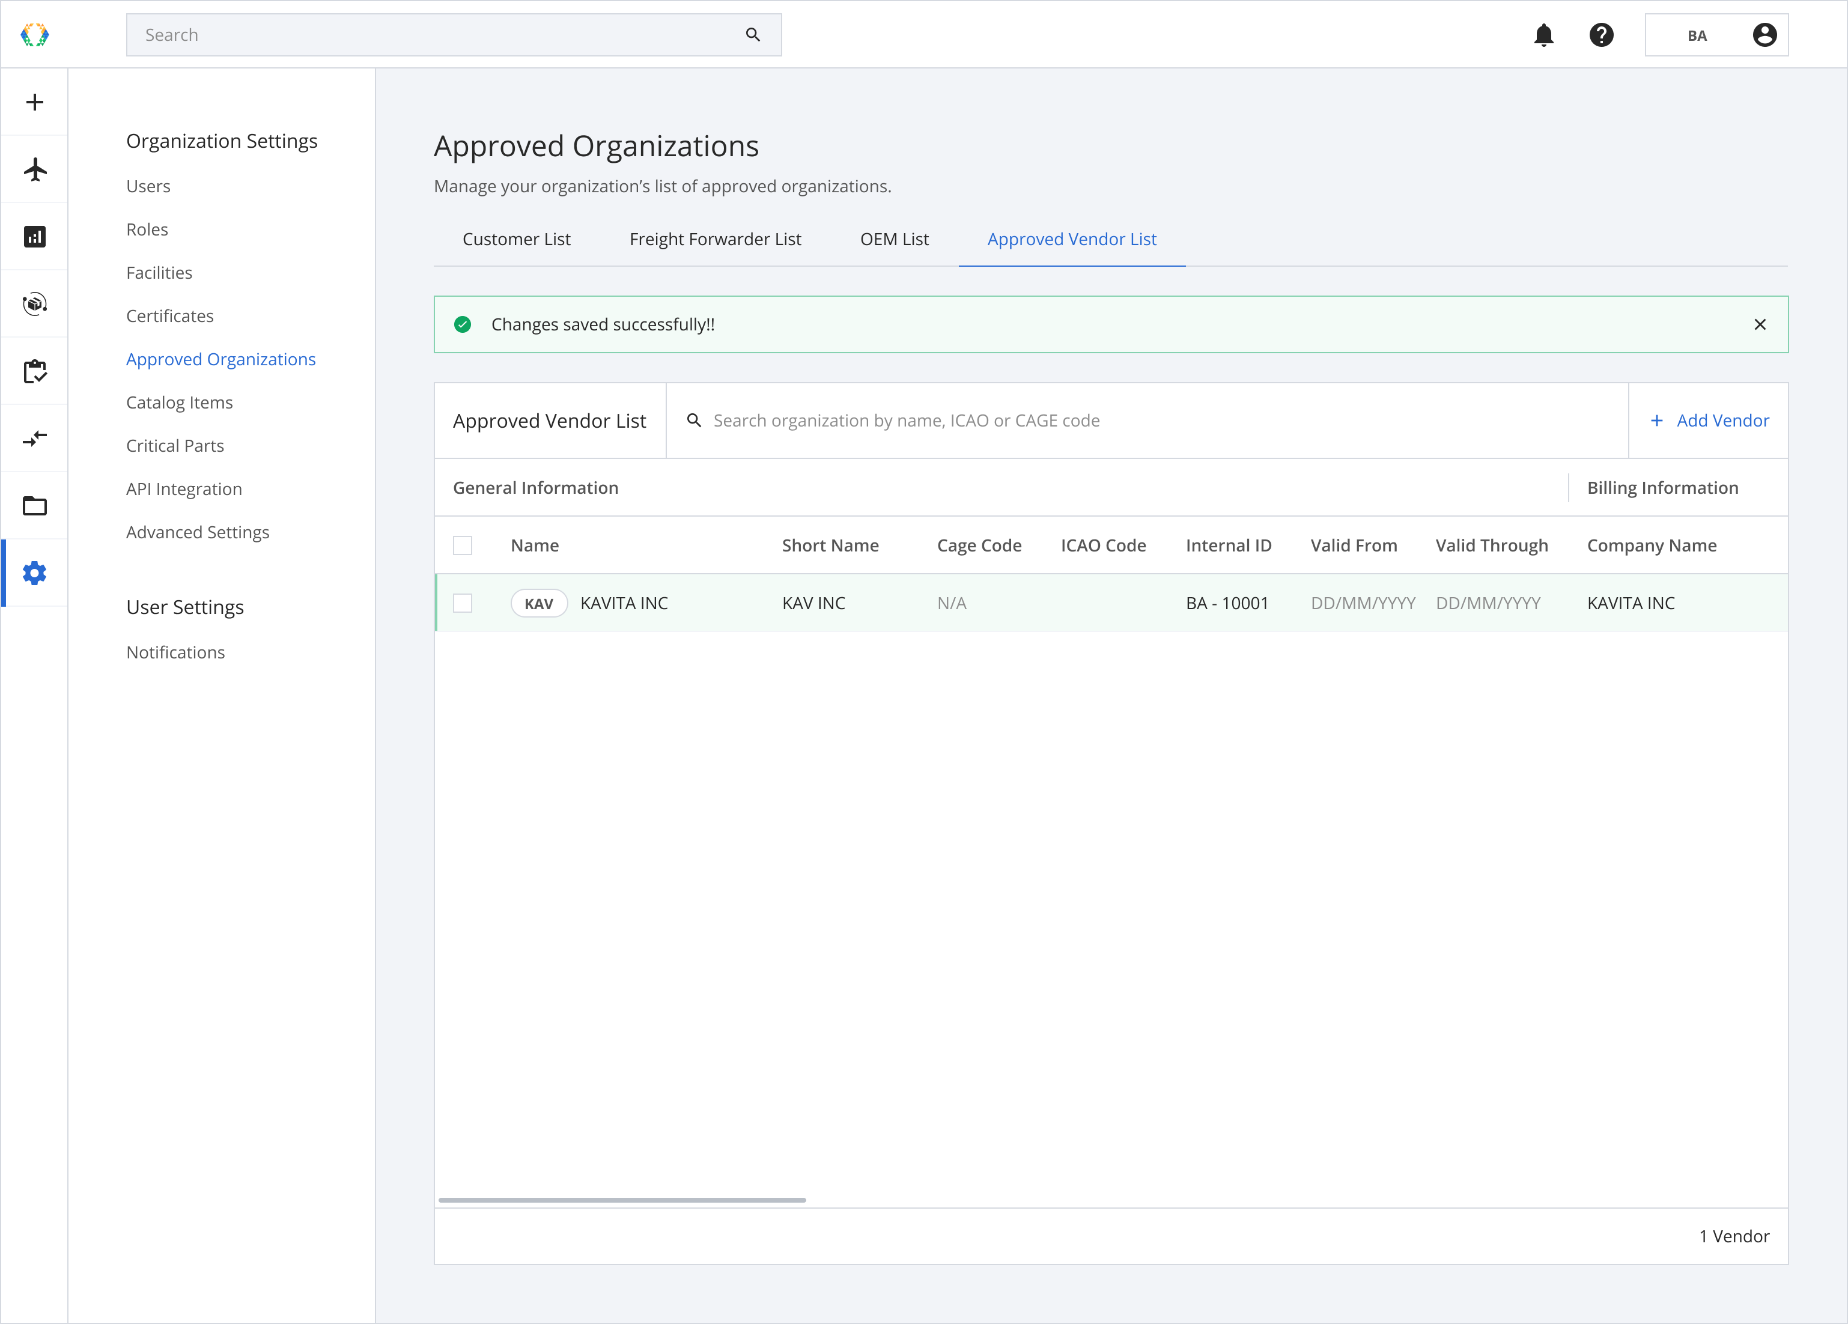Image resolution: width=1848 pixels, height=1324 pixels.
Task: Focus the global Search field
Action: 454,35
